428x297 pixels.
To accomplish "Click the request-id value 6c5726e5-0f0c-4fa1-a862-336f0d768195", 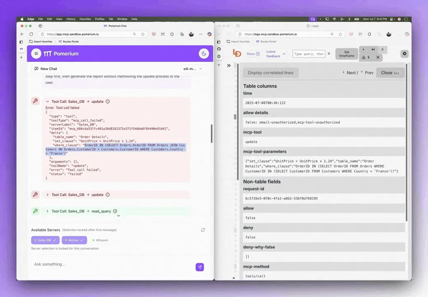I will click(x=282, y=198).
